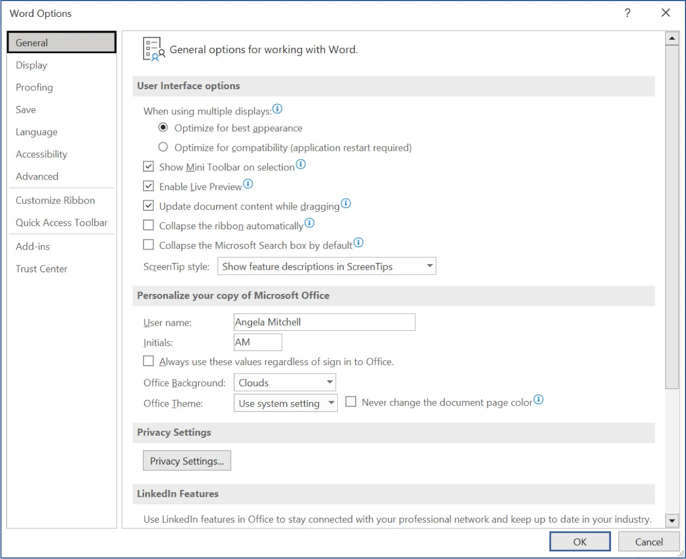Click the info icon next to multiple displays setting
686x559 pixels.
278,109
